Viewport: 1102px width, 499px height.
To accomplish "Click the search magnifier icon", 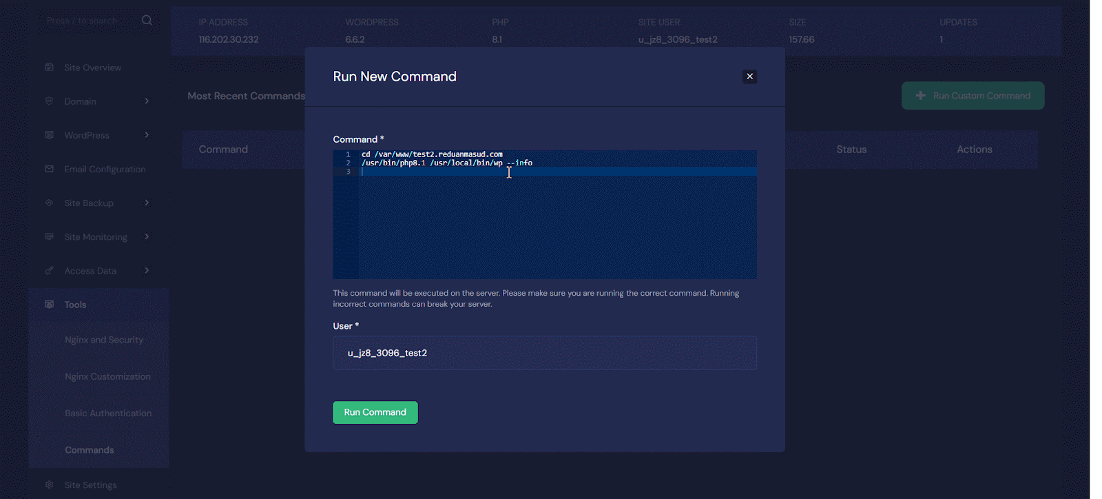I will click(147, 20).
